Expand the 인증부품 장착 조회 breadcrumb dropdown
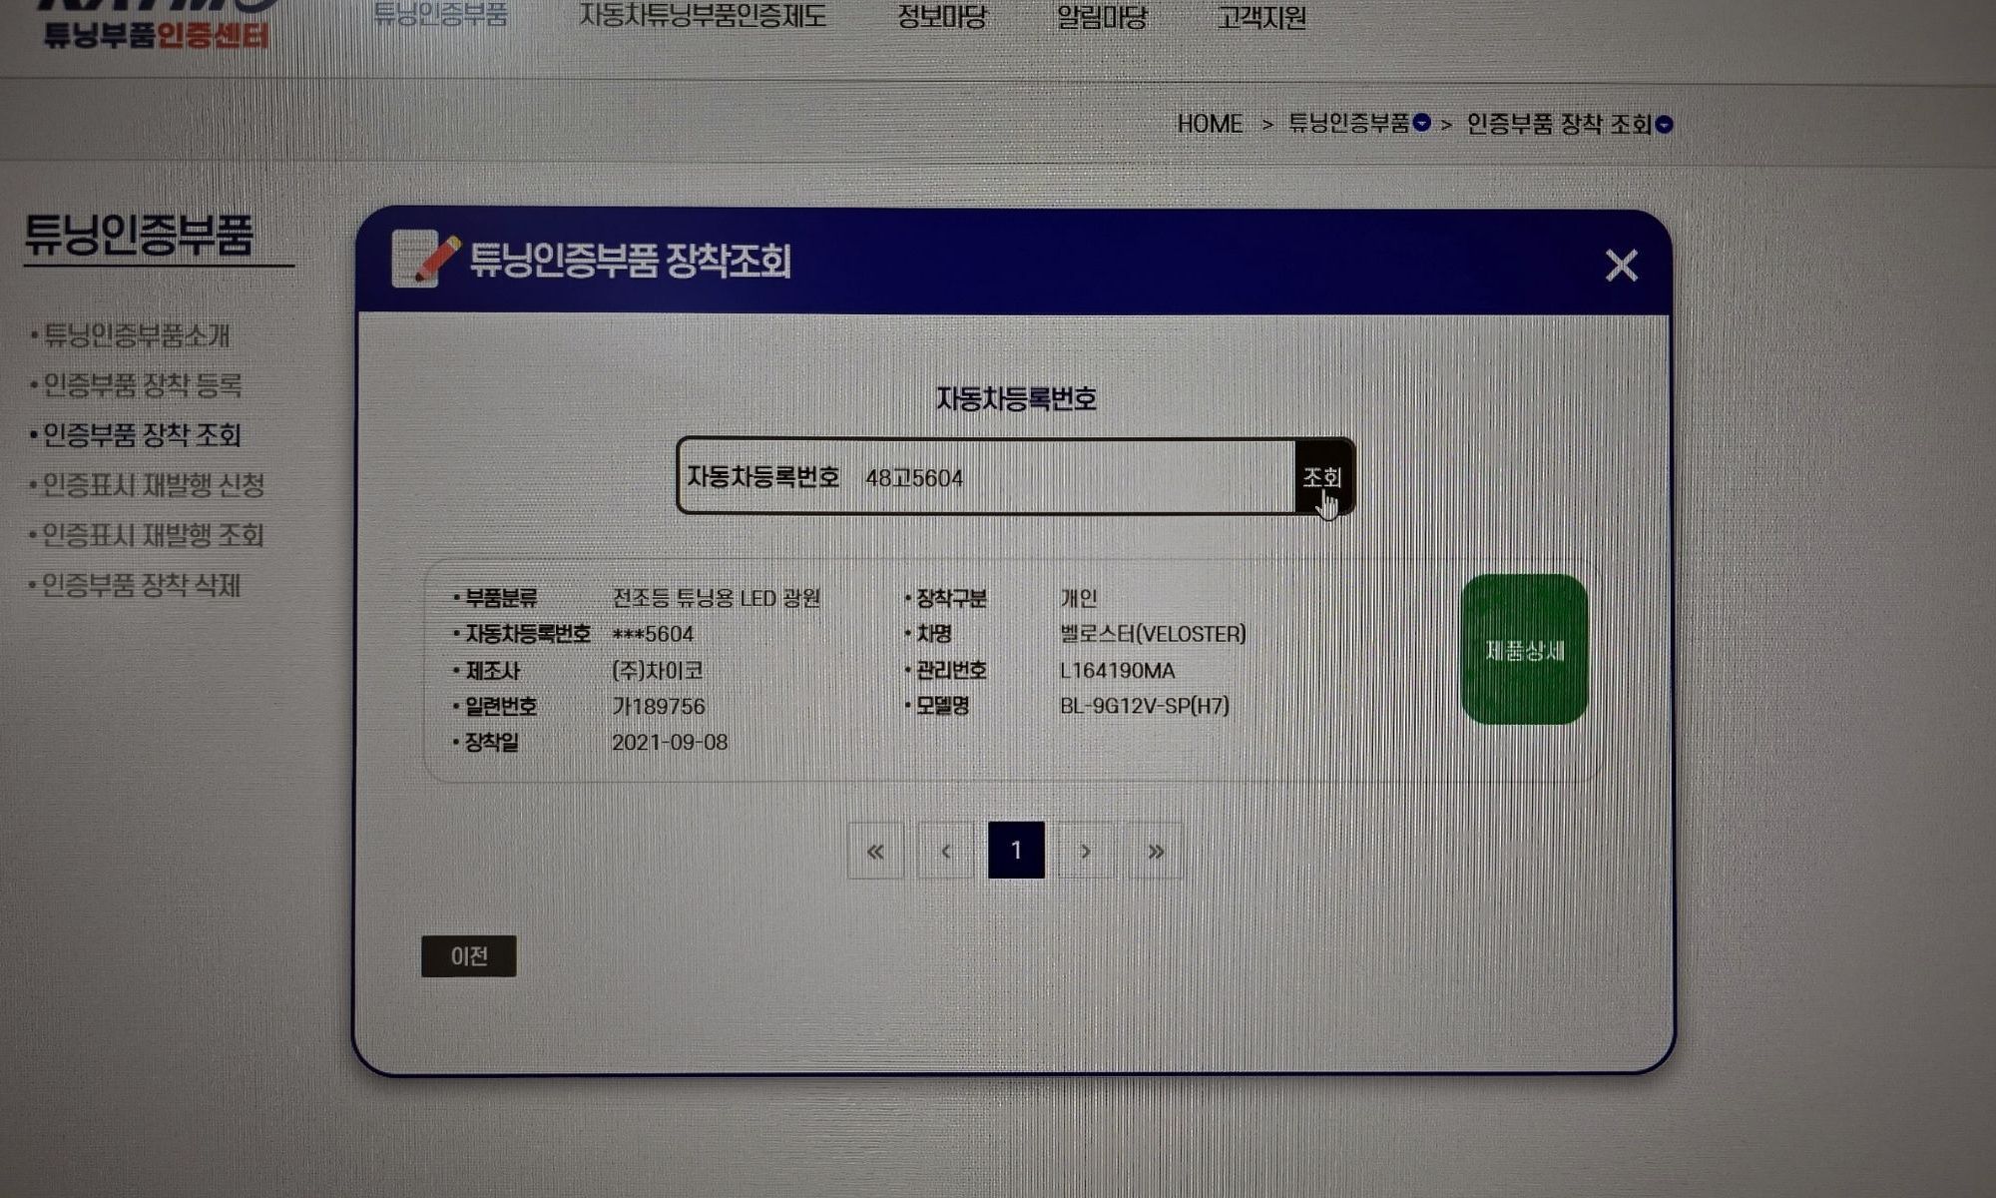The width and height of the screenshot is (1996, 1198). [1664, 125]
